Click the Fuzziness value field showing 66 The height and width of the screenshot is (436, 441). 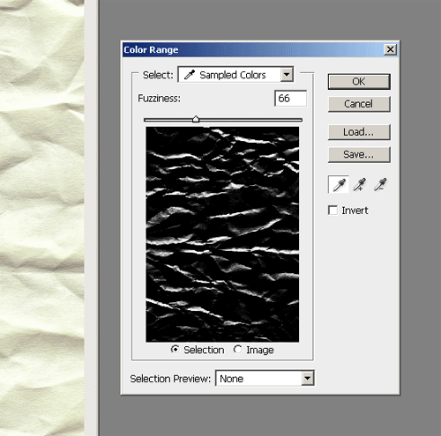(290, 99)
